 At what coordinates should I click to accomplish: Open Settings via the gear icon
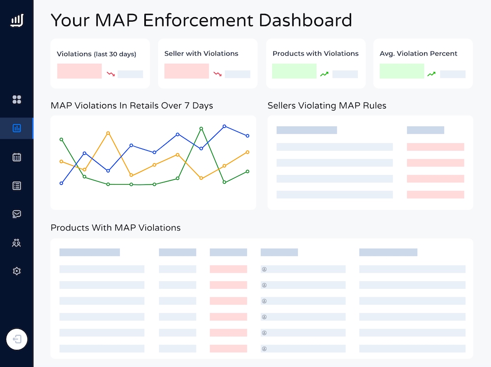[x=16, y=271]
